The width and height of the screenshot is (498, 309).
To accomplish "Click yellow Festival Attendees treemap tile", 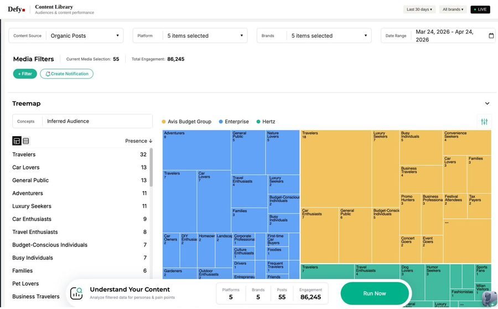I will (x=455, y=205).
